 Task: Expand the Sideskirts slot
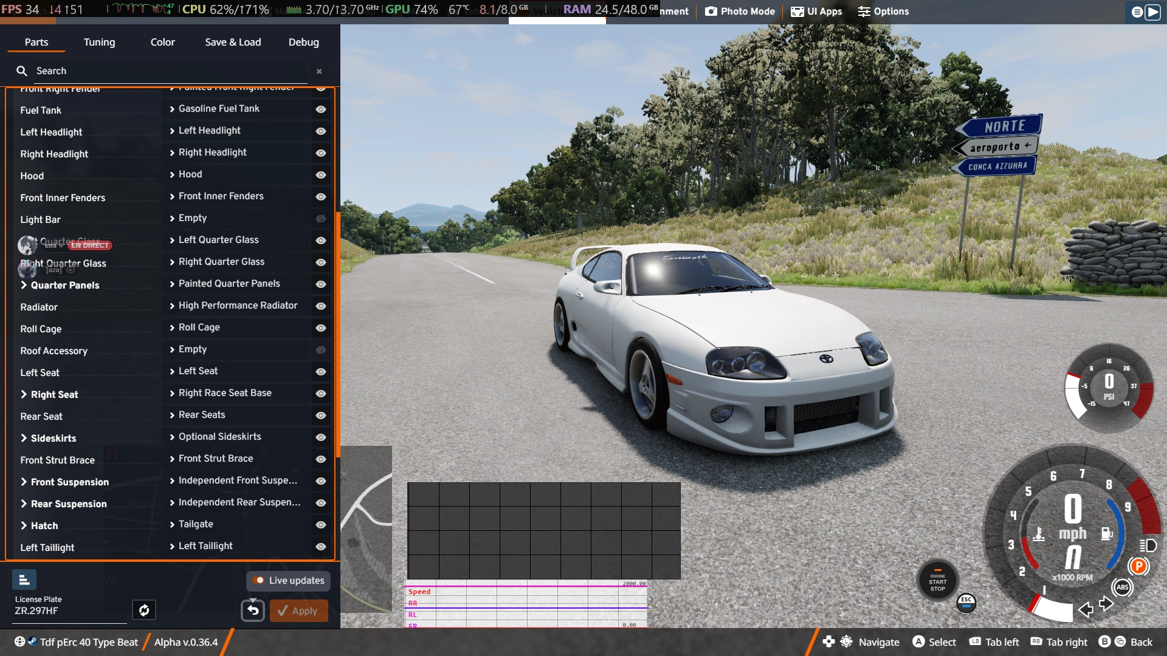pos(24,438)
